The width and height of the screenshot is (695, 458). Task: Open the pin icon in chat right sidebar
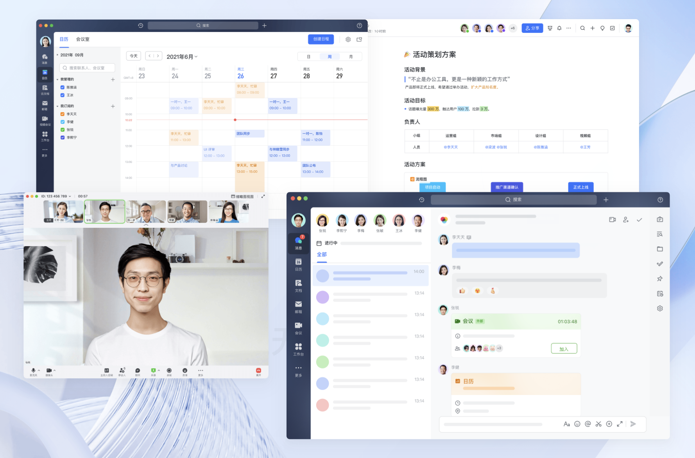tap(659, 279)
